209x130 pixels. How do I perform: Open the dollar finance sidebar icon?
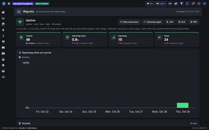click(x=3, y=36)
